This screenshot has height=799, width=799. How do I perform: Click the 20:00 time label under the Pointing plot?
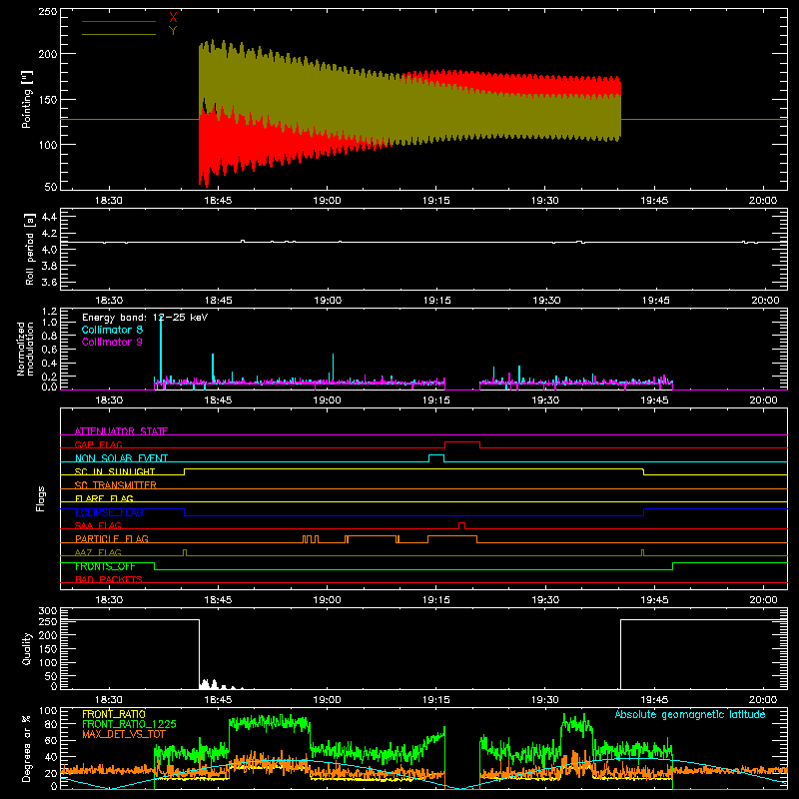click(763, 201)
